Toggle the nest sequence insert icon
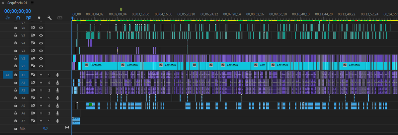Screen dimensions: 398x135 coord(8,18)
